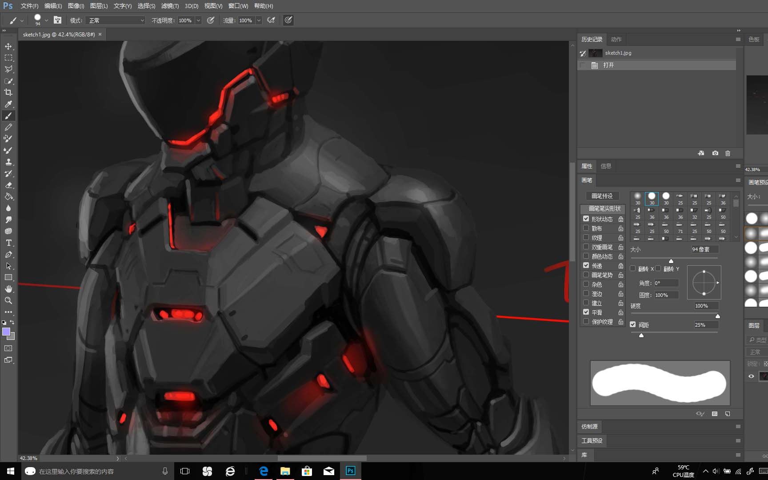Open the 窗口(W) menu
Image resolution: width=768 pixels, height=480 pixels.
coord(238,6)
